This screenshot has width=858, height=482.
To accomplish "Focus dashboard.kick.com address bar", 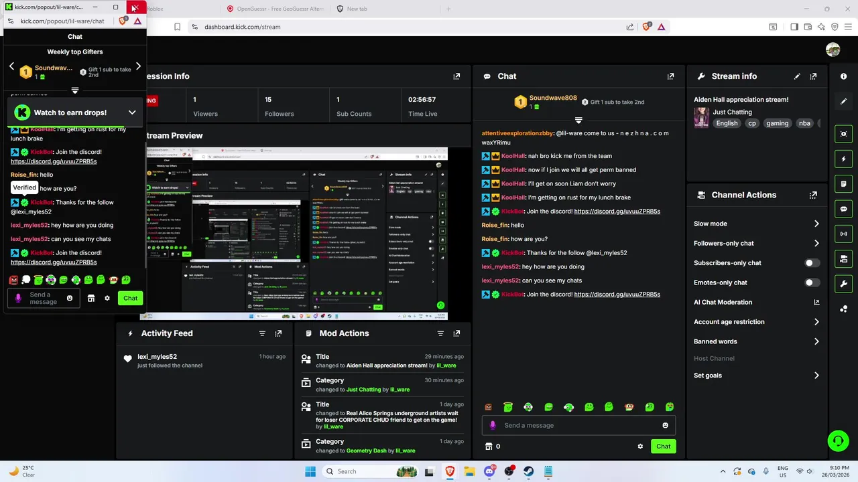I will pyautogui.click(x=242, y=27).
